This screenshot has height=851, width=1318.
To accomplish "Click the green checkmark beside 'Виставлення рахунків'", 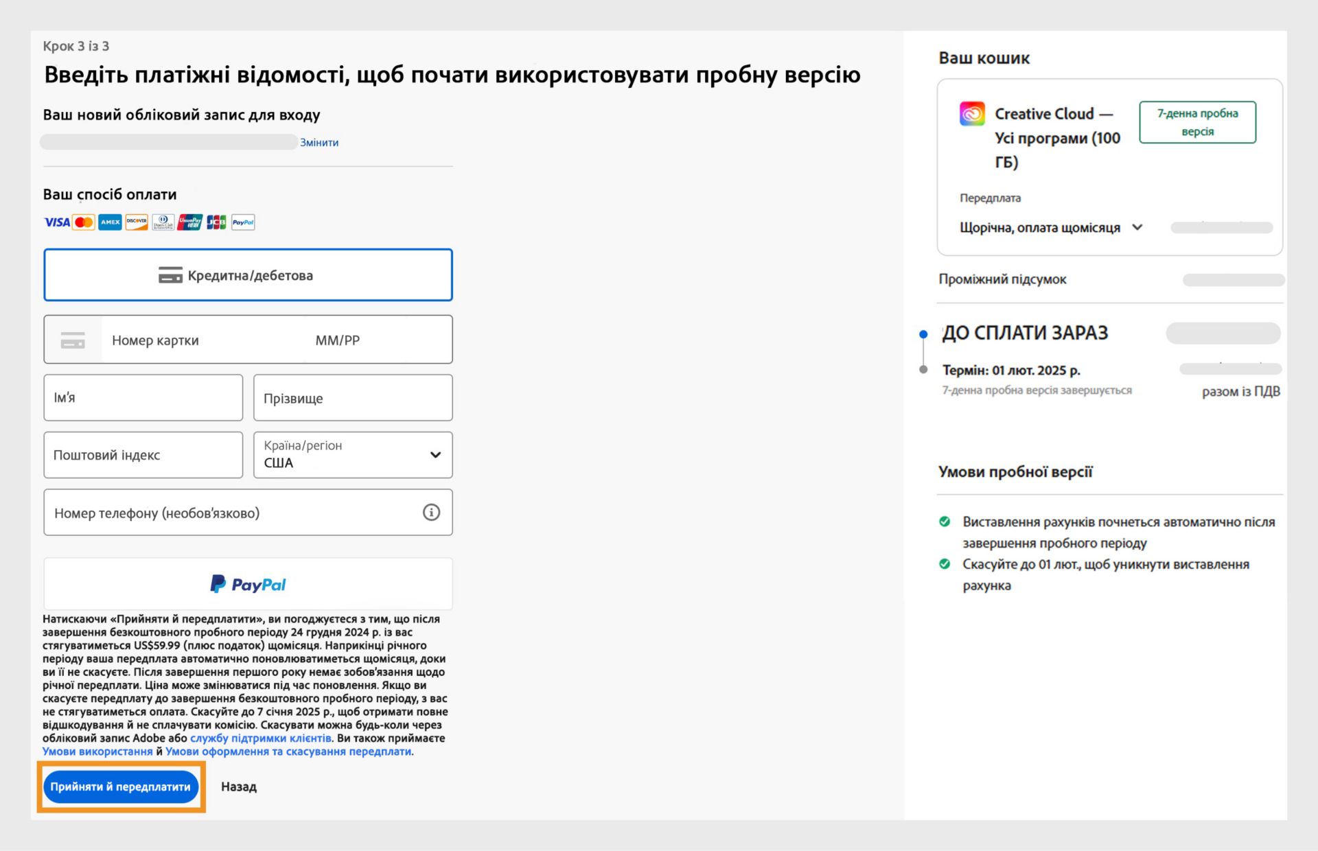I will pos(945,522).
